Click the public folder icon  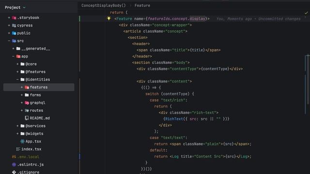point(14,33)
